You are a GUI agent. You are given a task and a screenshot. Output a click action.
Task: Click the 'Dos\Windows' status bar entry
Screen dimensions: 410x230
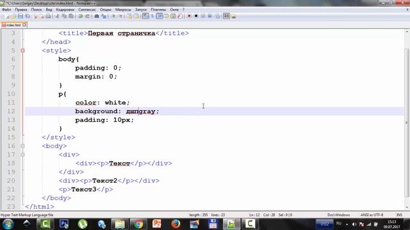[x=339, y=215]
